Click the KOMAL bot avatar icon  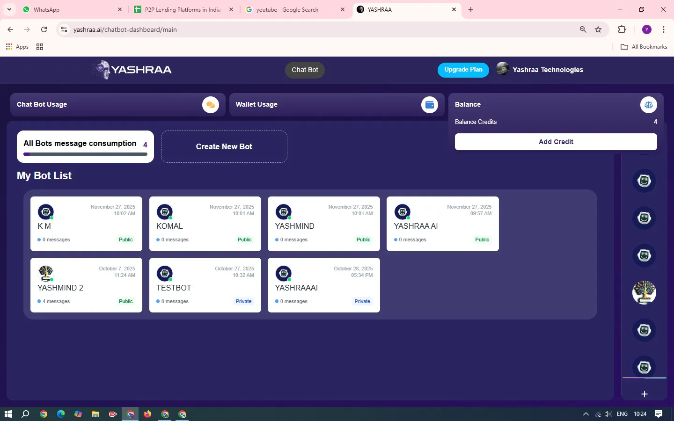pyautogui.click(x=165, y=212)
